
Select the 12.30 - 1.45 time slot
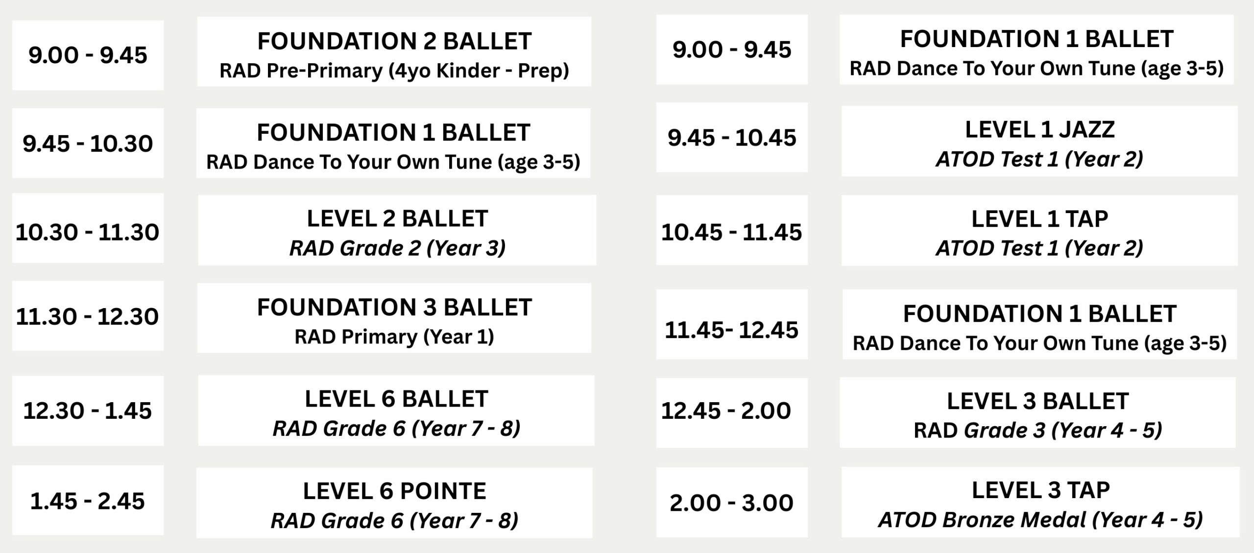[x=88, y=411]
